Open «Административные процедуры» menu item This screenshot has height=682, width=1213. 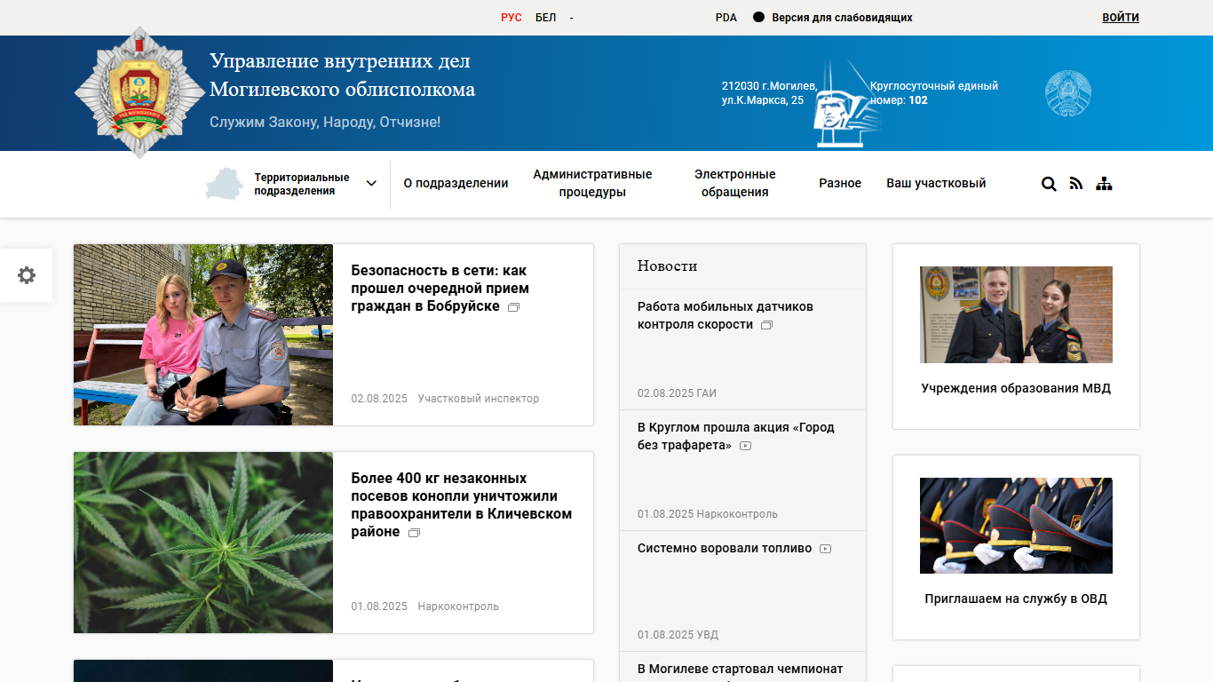click(592, 184)
